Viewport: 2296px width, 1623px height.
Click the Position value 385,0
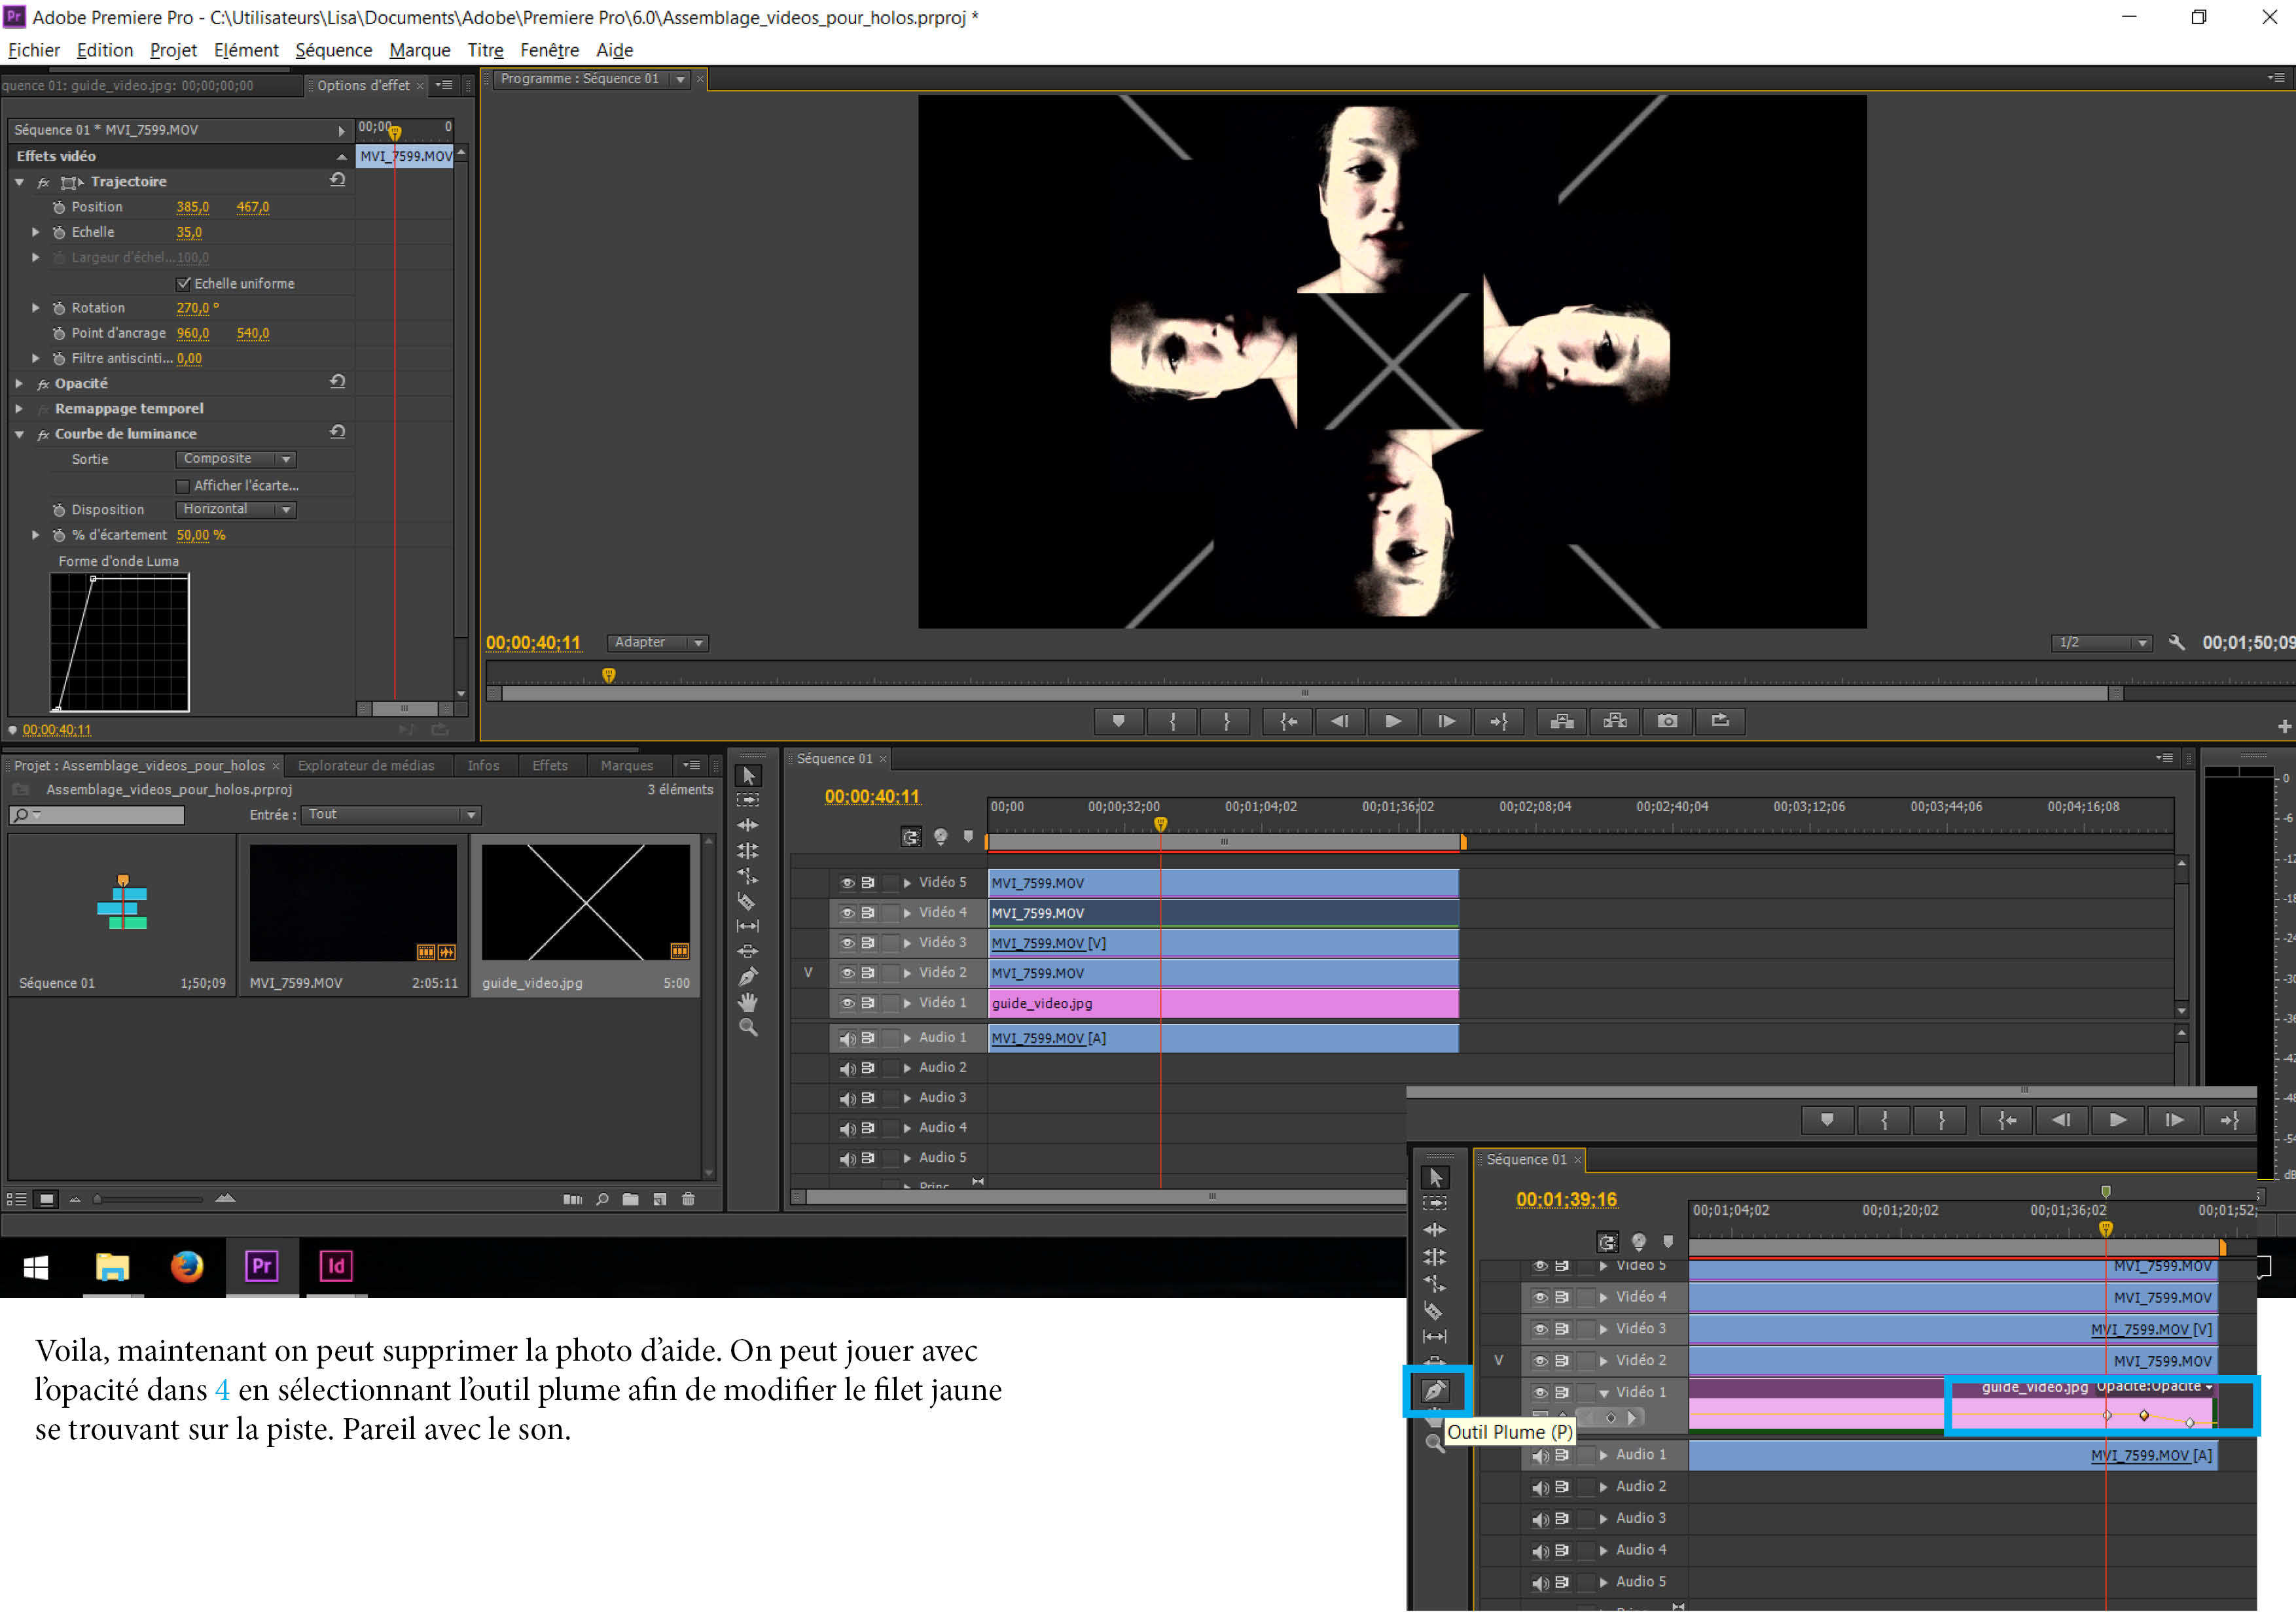coord(192,207)
